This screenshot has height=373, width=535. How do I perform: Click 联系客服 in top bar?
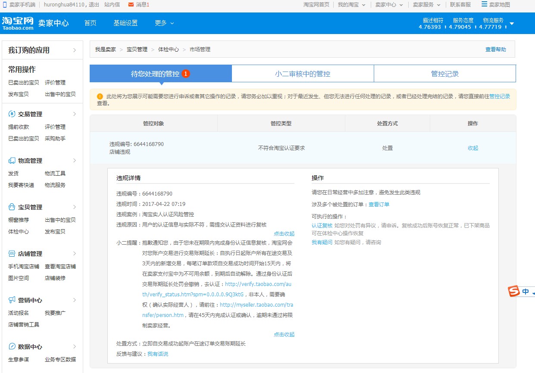460,5
